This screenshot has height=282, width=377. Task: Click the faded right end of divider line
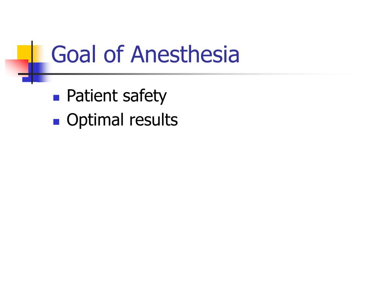[x=337, y=74]
